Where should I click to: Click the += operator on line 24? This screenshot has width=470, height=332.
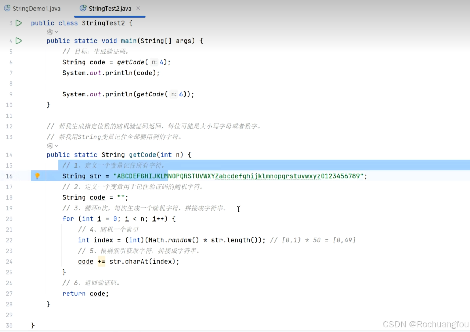[101, 262]
